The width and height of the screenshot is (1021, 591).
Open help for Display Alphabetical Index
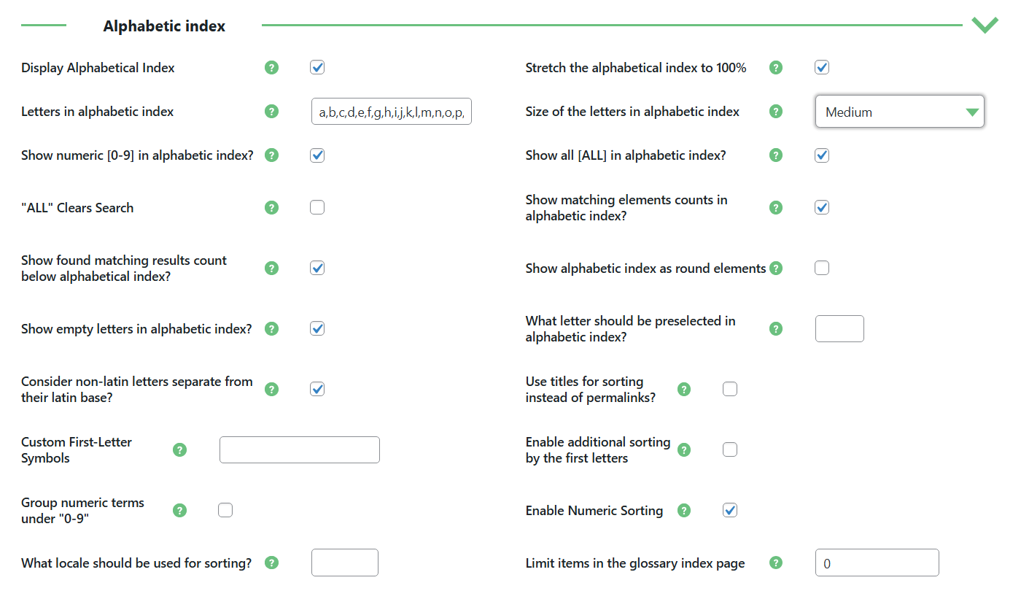point(271,67)
